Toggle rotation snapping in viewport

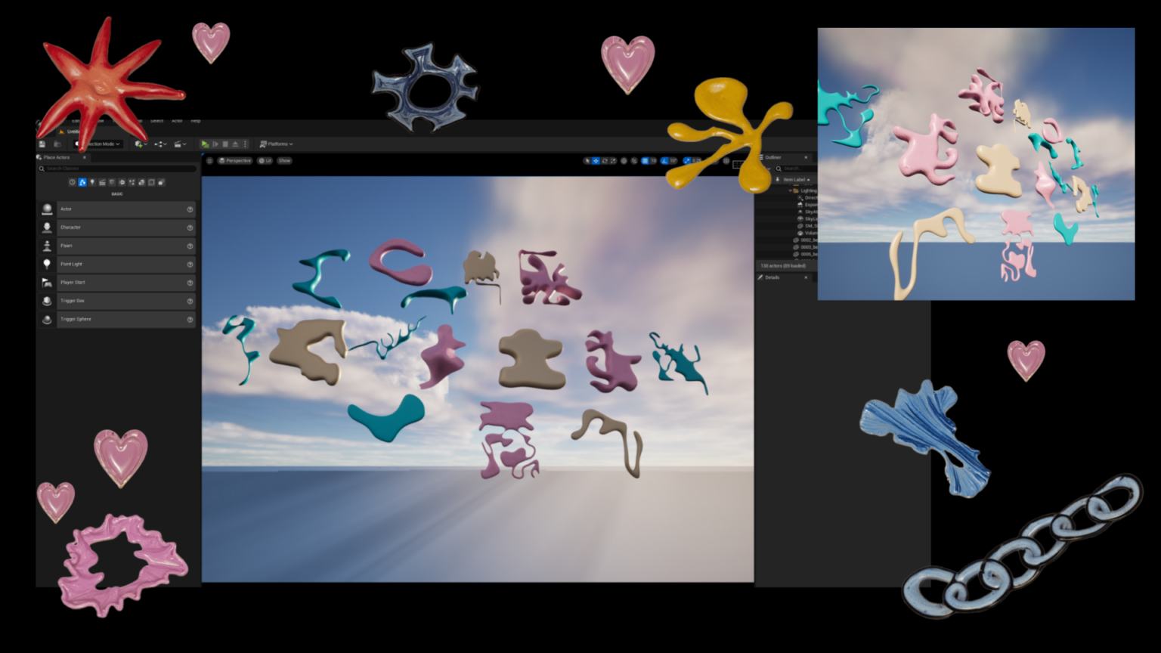coord(664,161)
